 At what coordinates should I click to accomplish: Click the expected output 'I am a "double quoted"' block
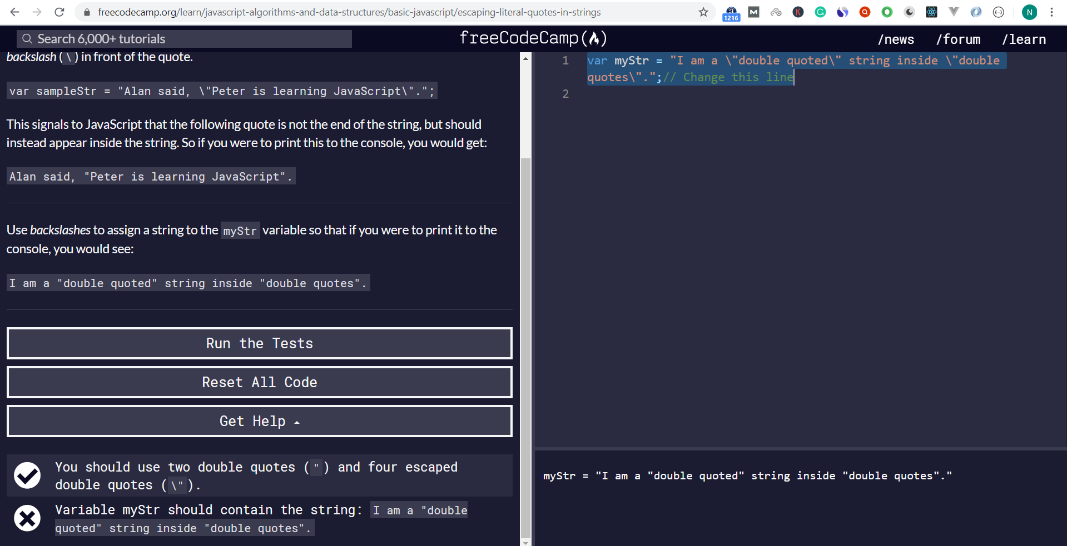click(x=188, y=283)
